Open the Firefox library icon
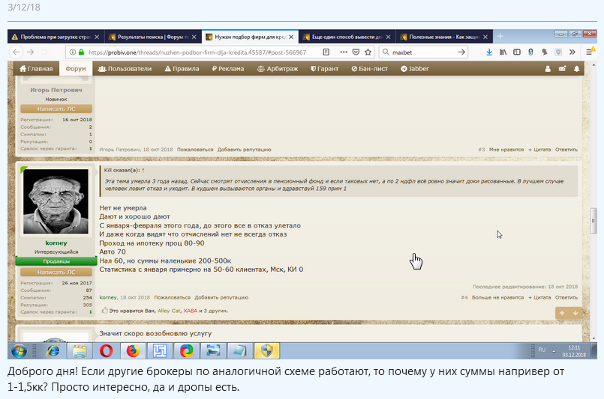This screenshot has height=399, width=604. [503, 52]
